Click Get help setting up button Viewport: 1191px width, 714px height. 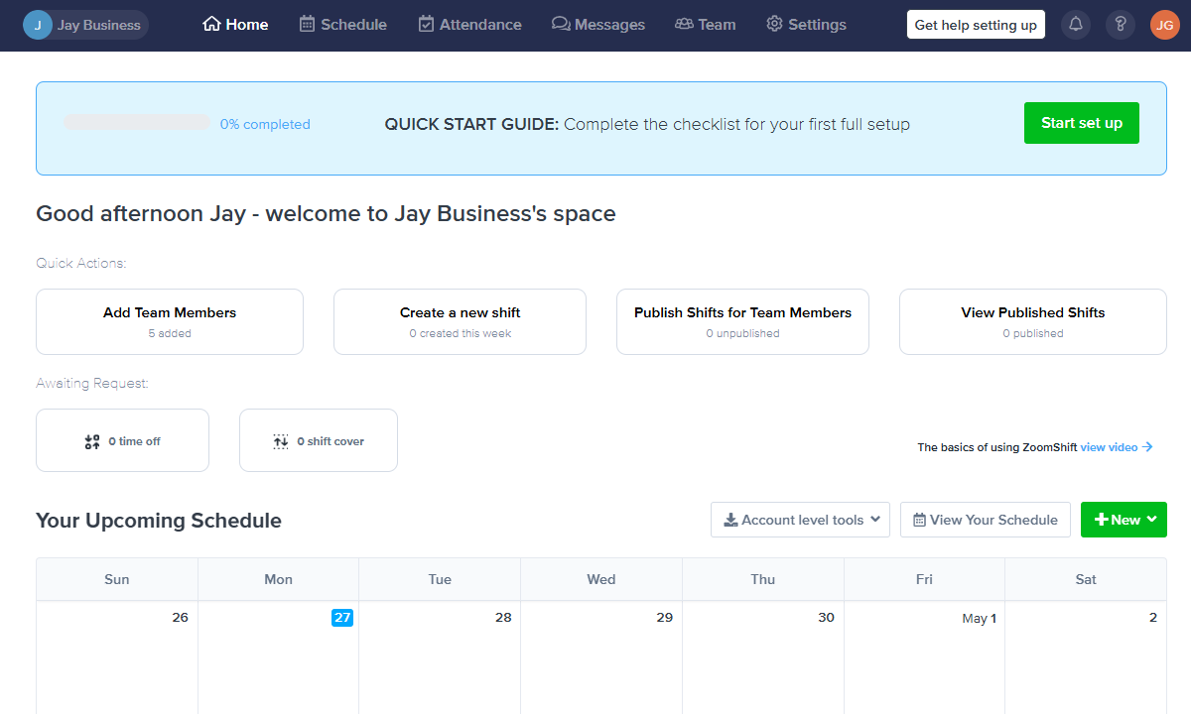pos(976,25)
